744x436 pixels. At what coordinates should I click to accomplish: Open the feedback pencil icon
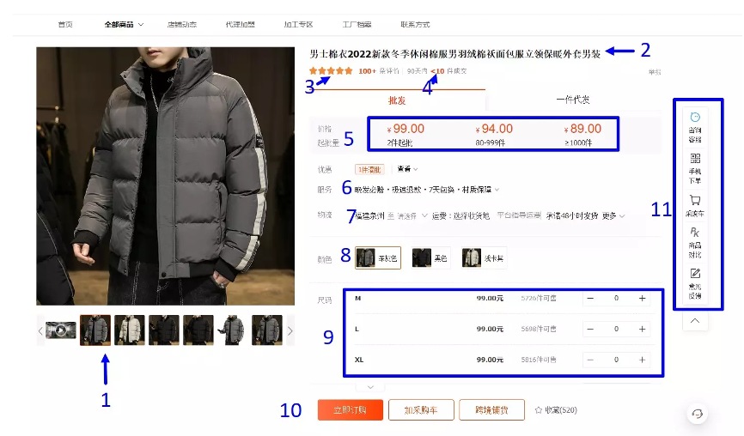pyautogui.click(x=695, y=274)
